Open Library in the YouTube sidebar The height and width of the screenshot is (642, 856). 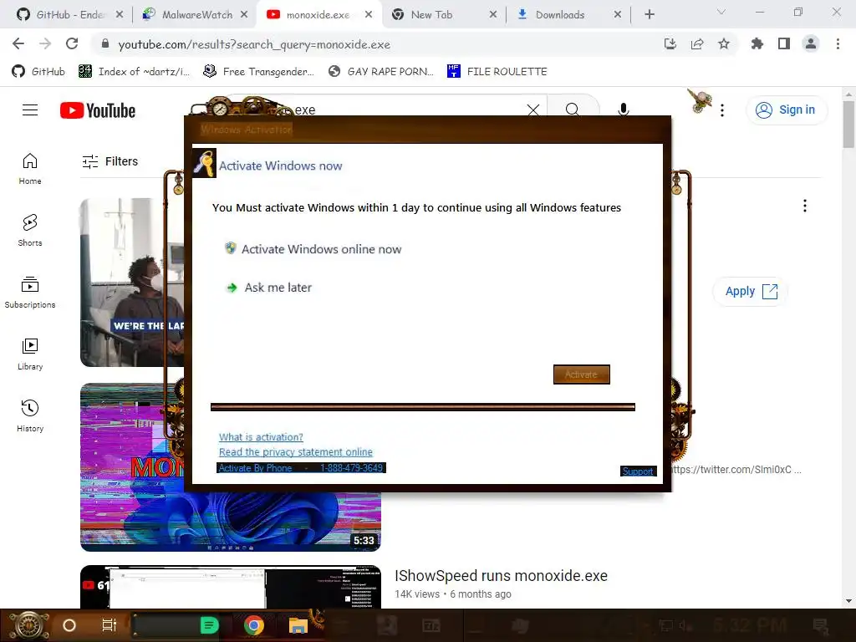click(x=30, y=354)
